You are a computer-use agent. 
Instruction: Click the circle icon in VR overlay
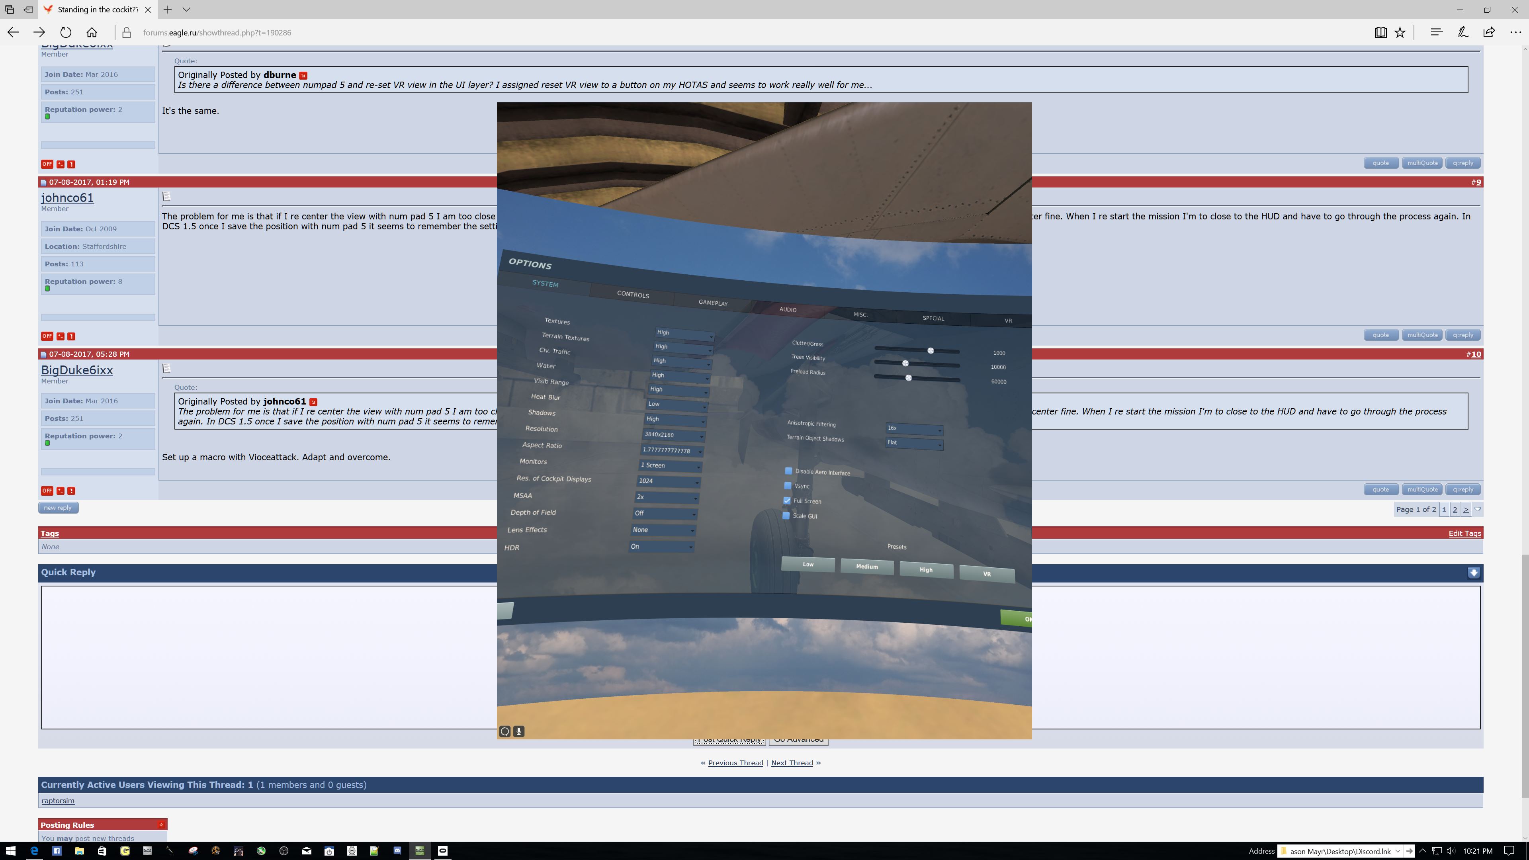(504, 731)
